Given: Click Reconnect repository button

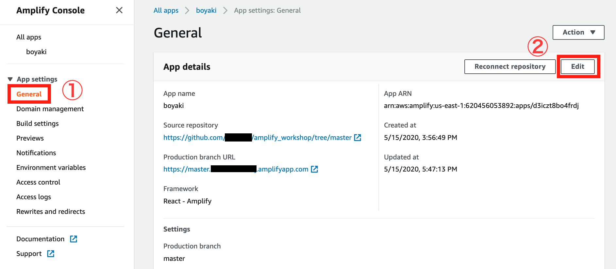Looking at the screenshot, I should click(510, 67).
